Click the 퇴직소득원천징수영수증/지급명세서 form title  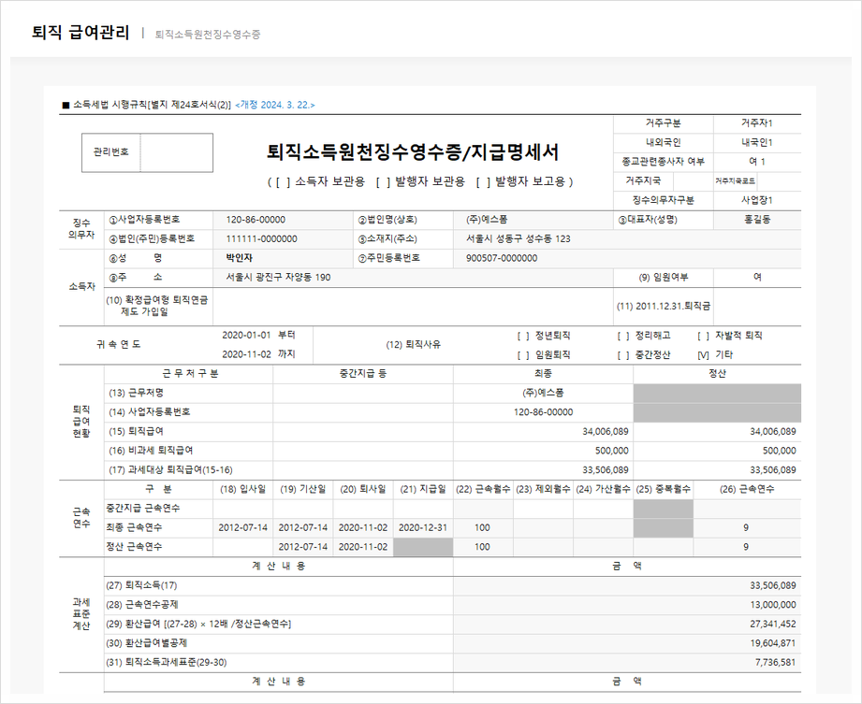[413, 152]
